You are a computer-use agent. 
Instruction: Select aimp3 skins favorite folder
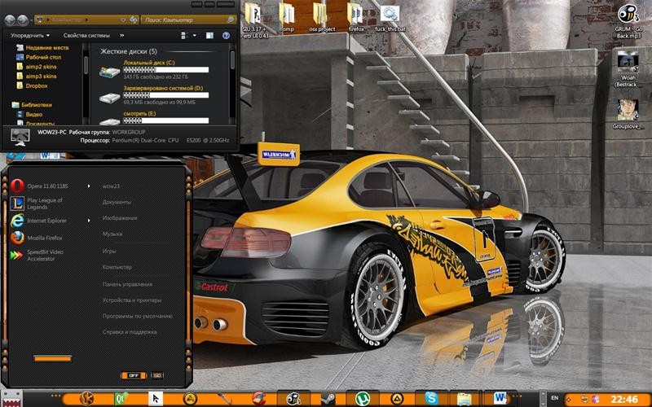tap(37, 77)
